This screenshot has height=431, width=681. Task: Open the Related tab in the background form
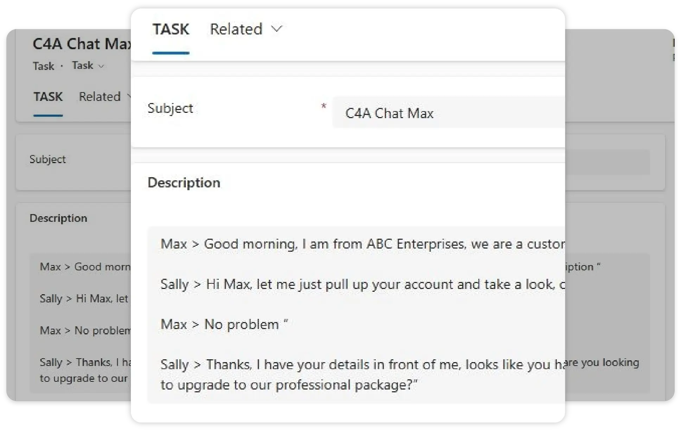(100, 97)
